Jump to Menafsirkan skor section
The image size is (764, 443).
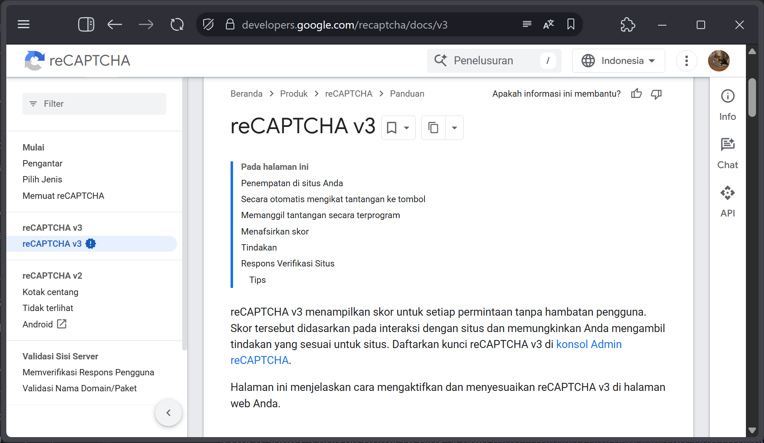[275, 232]
